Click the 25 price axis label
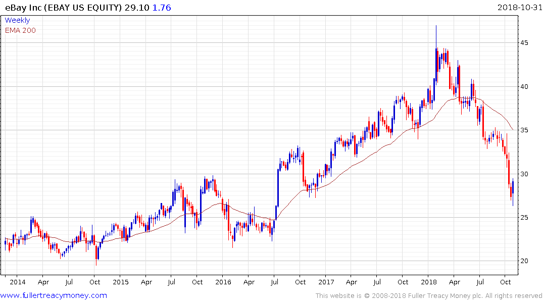This screenshot has width=543, height=303. [x=524, y=218]
